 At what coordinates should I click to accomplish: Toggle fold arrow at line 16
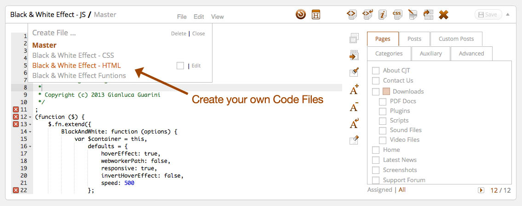pyautogui.click(x=30, y=146)
